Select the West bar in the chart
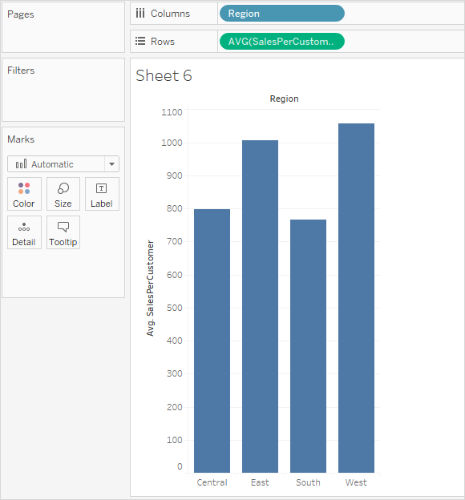465x500 pixels. pyautogui.click(x=356, y=298)
